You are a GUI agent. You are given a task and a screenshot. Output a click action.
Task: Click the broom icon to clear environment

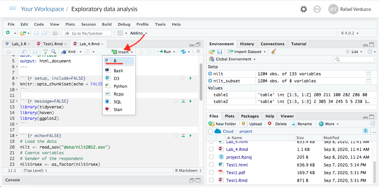point(273,52)
